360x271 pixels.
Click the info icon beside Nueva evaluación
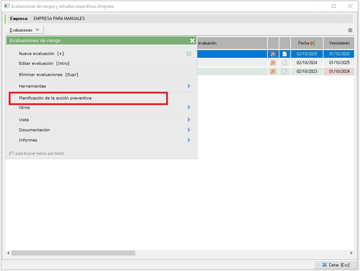click(189, 54)
